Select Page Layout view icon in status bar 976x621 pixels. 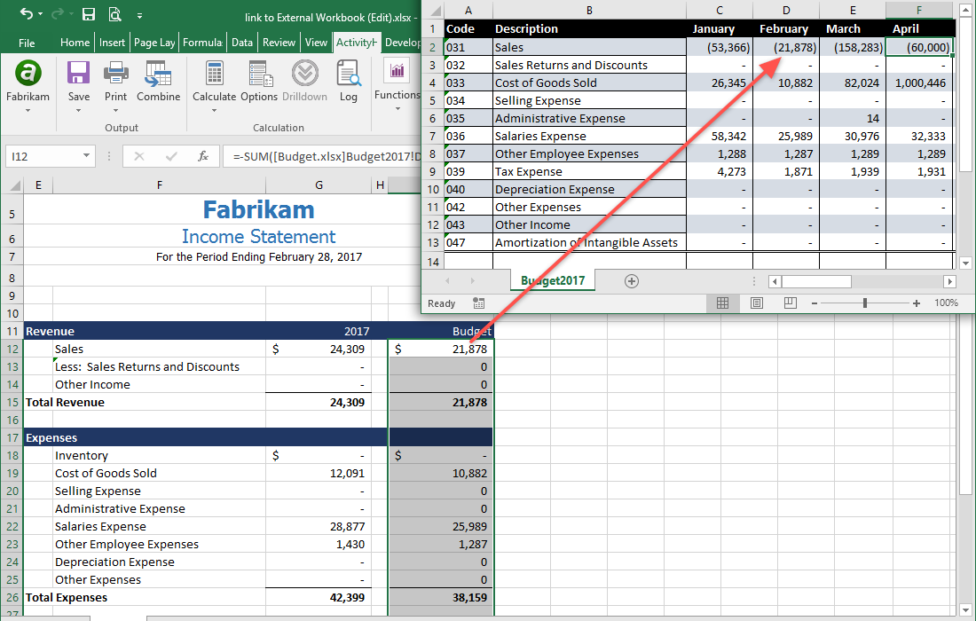point(756,304)
